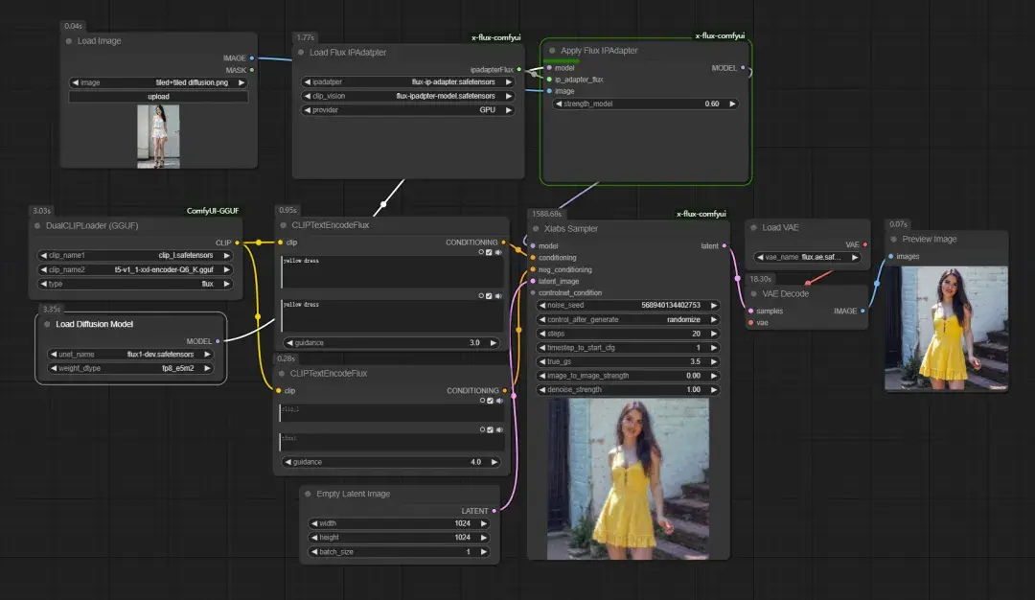Click the collapse dot on Apply Flux IPAdapter node
Image resolution: width=1035 pixels, height=600 pixels.
click(x=552, y=50)
